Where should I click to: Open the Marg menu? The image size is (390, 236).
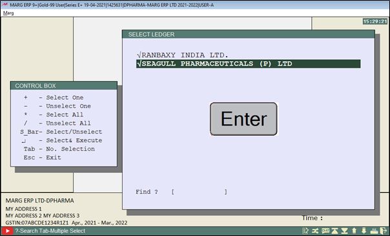8,13
